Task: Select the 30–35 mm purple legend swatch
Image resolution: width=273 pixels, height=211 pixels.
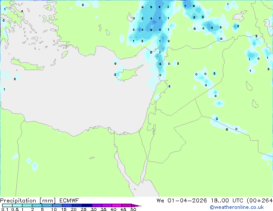Action: 96,205
